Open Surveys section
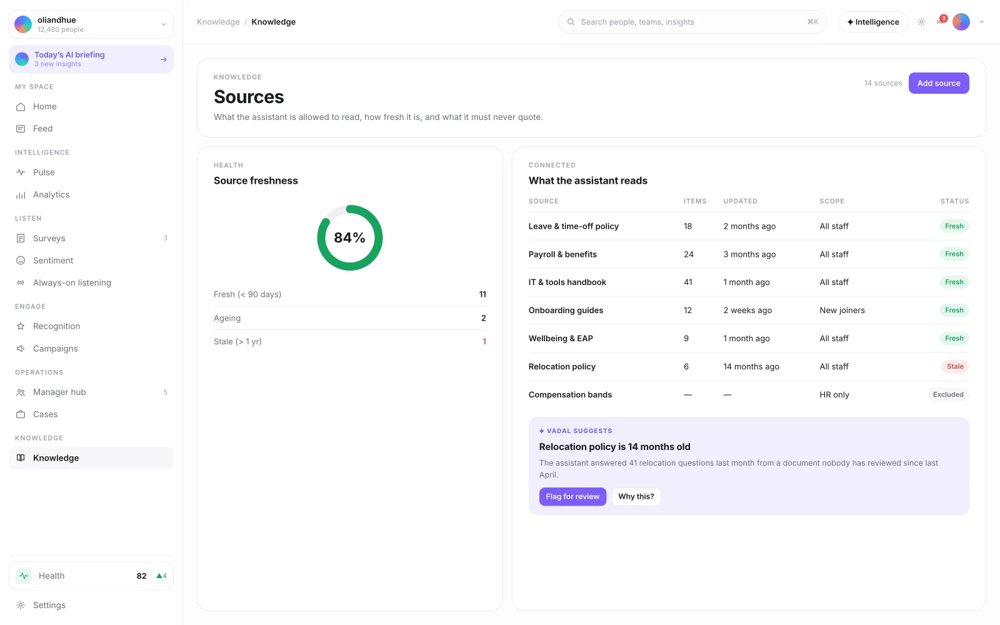 coord(91,238)
